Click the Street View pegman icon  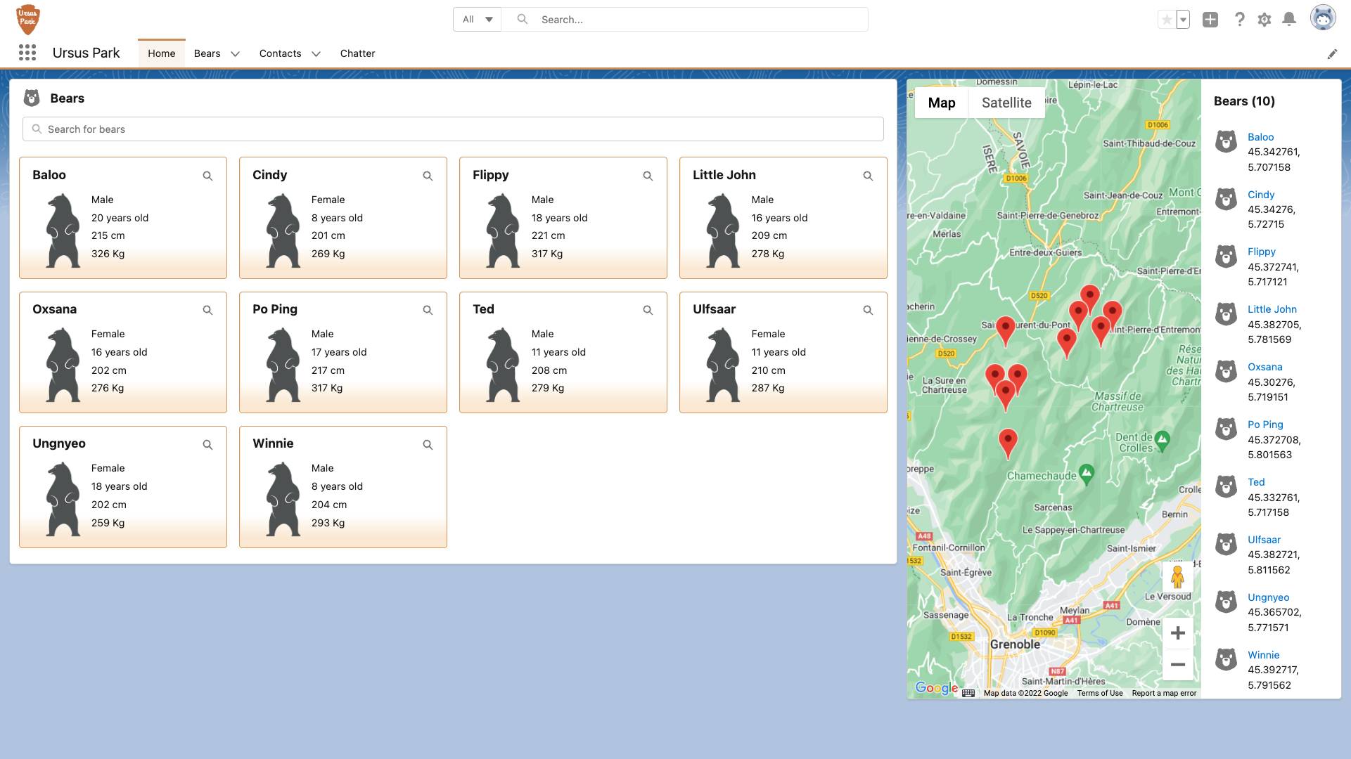[1178, 577]
